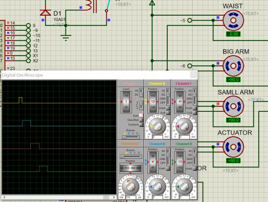Select terminal 12 connector circle
268x202 pixels.
click(28, 45)
